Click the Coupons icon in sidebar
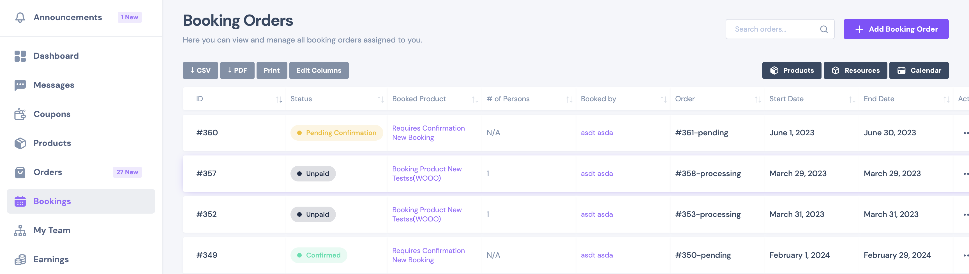 pos(20,114)
